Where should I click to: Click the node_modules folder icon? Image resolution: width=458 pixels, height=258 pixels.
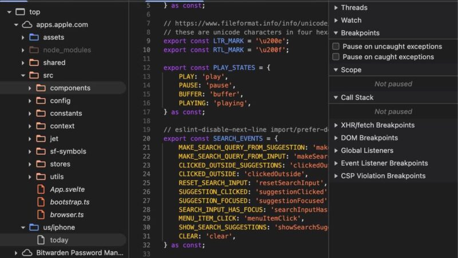click(34, 50)
